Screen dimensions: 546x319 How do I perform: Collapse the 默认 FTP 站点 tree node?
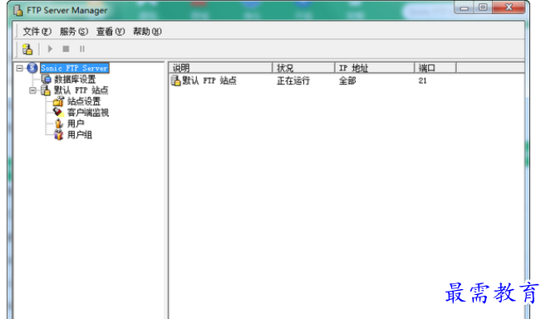click(32, 90)
